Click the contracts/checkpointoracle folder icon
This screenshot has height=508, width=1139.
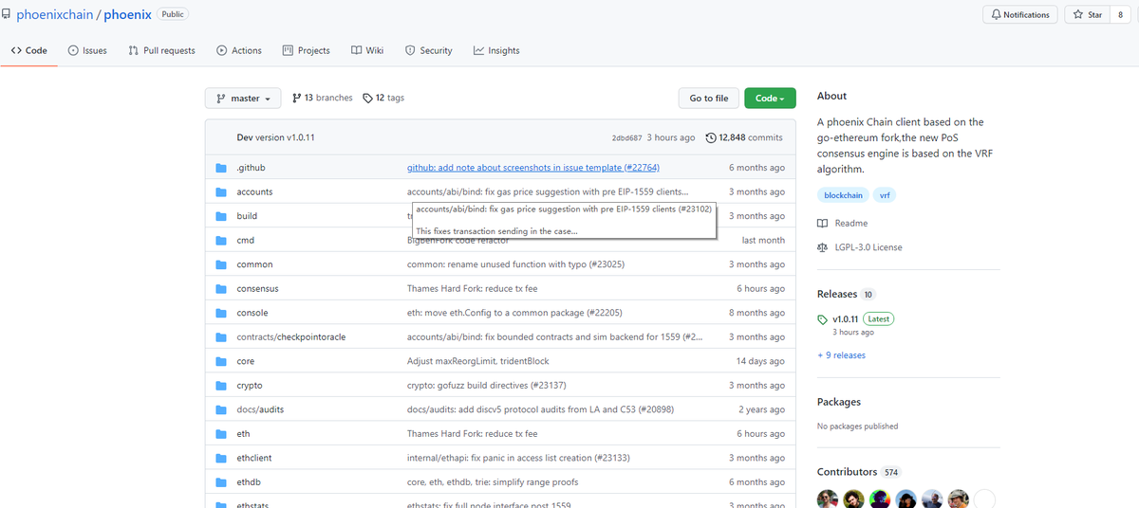[x=220, y=336]
